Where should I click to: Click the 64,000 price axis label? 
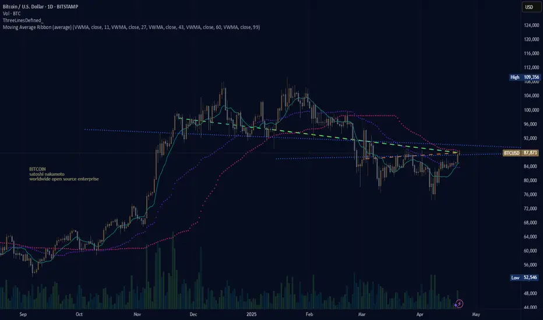(531, 237)
